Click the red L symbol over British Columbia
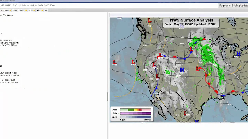This screenshot has height=139, width=248. tap(149, 20)
